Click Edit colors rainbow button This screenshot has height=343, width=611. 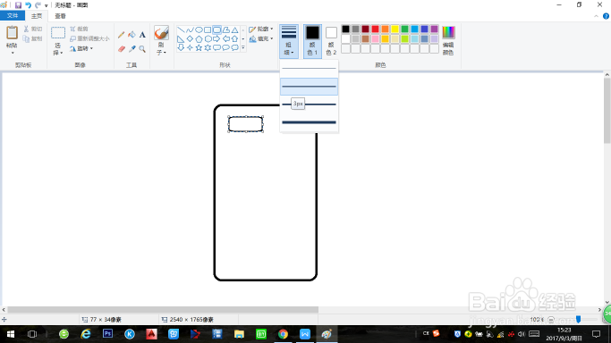(x=448, y=40)
